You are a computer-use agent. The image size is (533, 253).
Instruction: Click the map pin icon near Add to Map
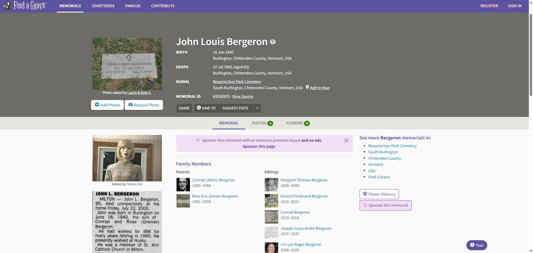(x=307, y=87)
